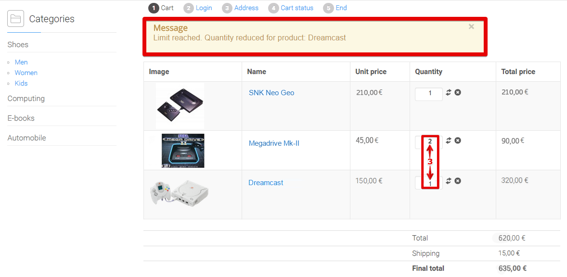Click the Name column header
The image size is (567, 277).
(x=257, y=72)
